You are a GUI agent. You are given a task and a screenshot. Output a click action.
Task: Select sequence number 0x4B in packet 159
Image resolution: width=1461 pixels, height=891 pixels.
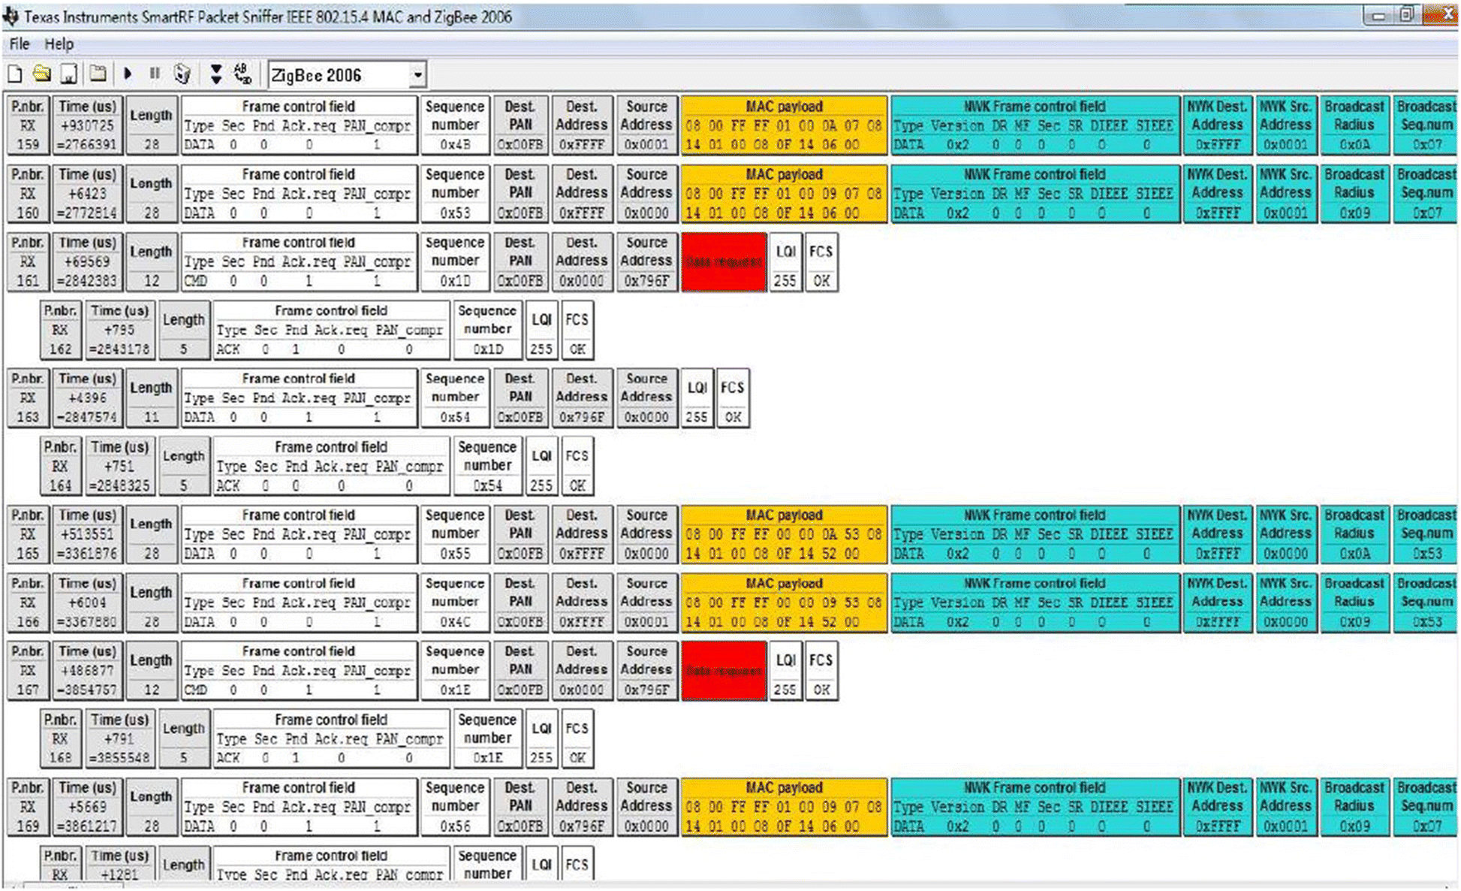[455, 125]
